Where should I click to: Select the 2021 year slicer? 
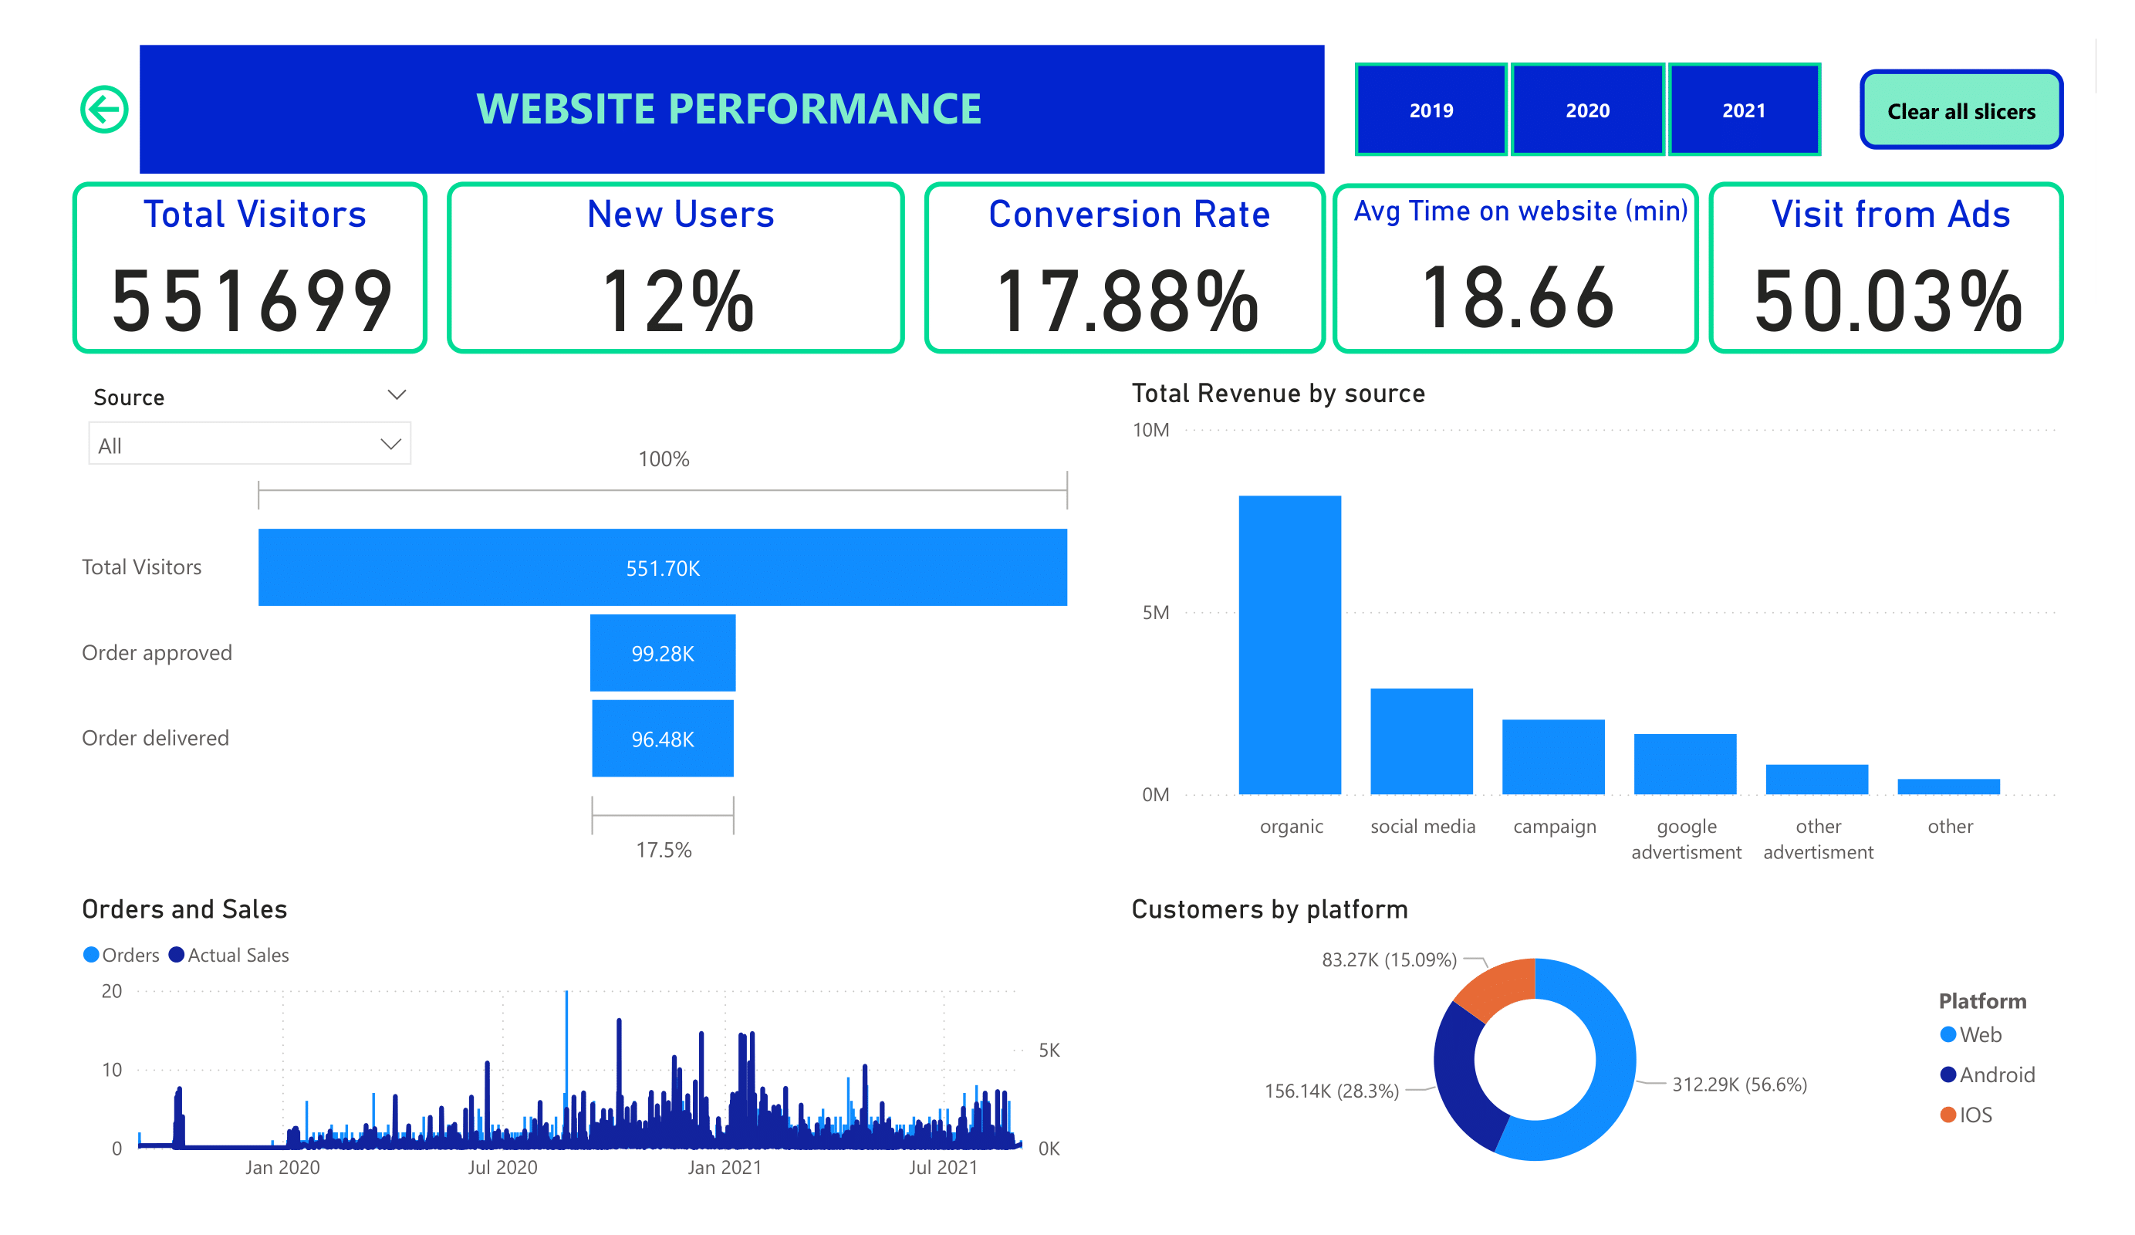[1743, 110]
